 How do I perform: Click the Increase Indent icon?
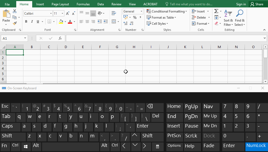click(105, 22)
